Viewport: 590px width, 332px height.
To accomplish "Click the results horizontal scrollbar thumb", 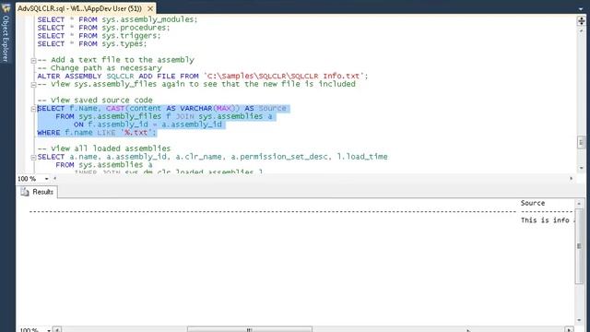I will coord(250,329).
